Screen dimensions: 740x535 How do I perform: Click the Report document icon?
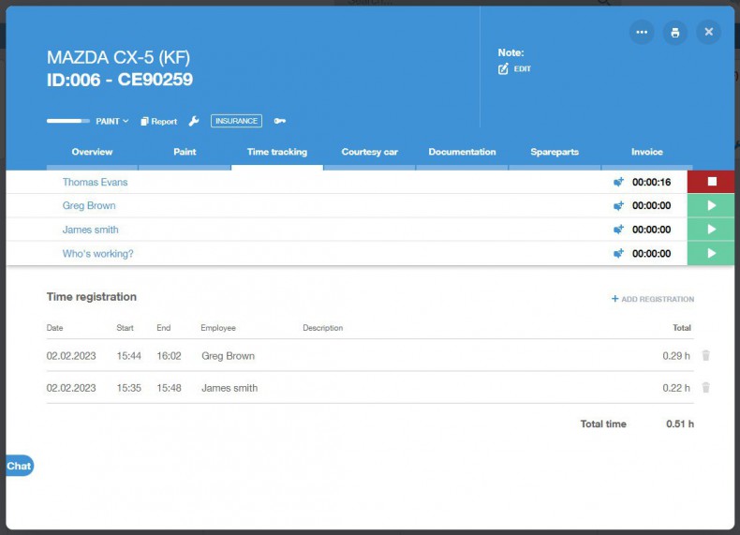click(x=145, y=121)
